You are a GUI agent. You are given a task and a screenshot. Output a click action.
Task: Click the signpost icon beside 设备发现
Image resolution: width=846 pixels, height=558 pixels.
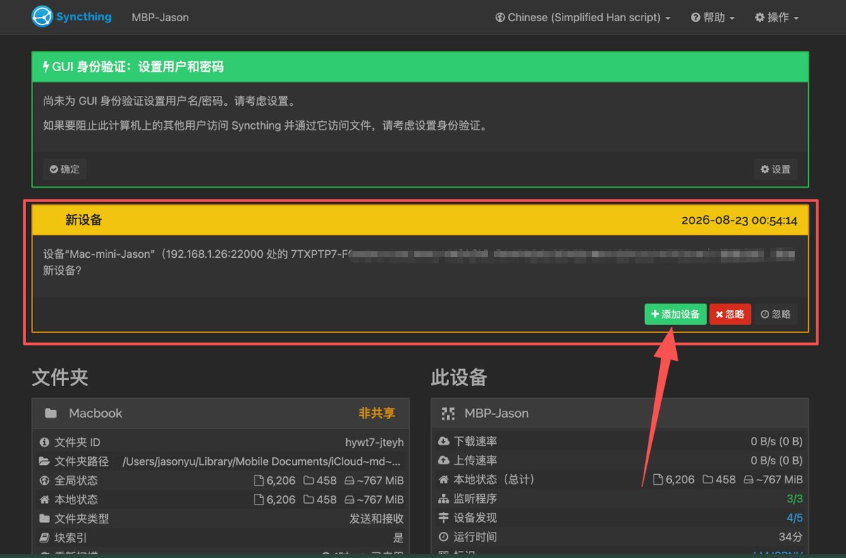pyautogui.click(x=444, y=517)
